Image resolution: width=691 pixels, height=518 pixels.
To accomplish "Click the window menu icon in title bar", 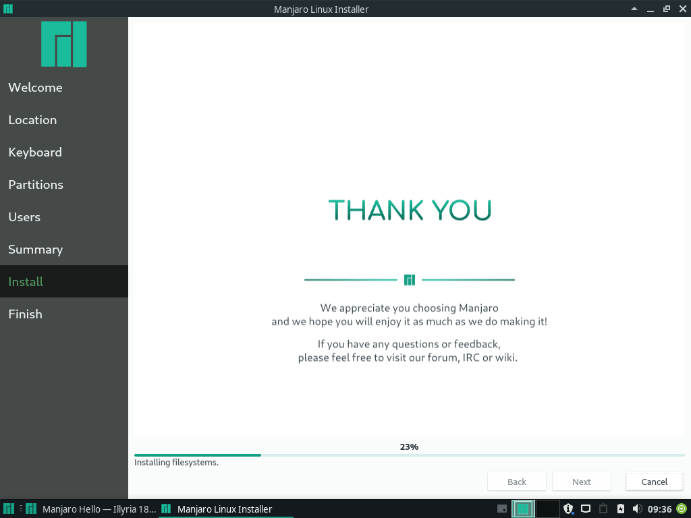I will 8,9.
